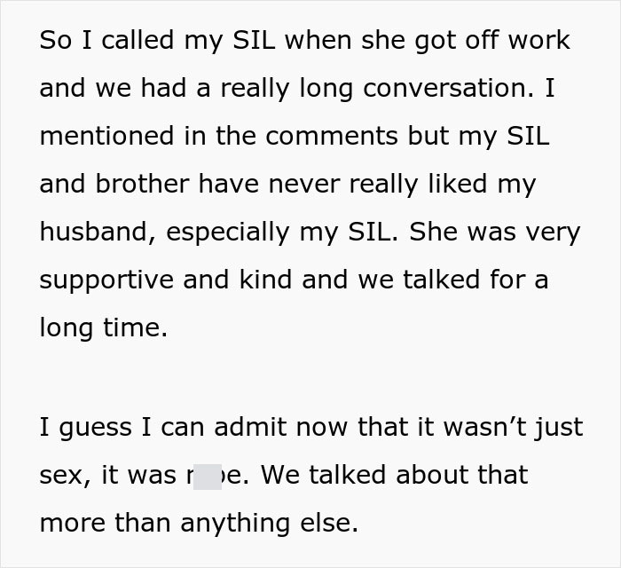The height and width of the screenshot is (568, 621).
Task: Click the word "husband"
Action: pos(97,232)
